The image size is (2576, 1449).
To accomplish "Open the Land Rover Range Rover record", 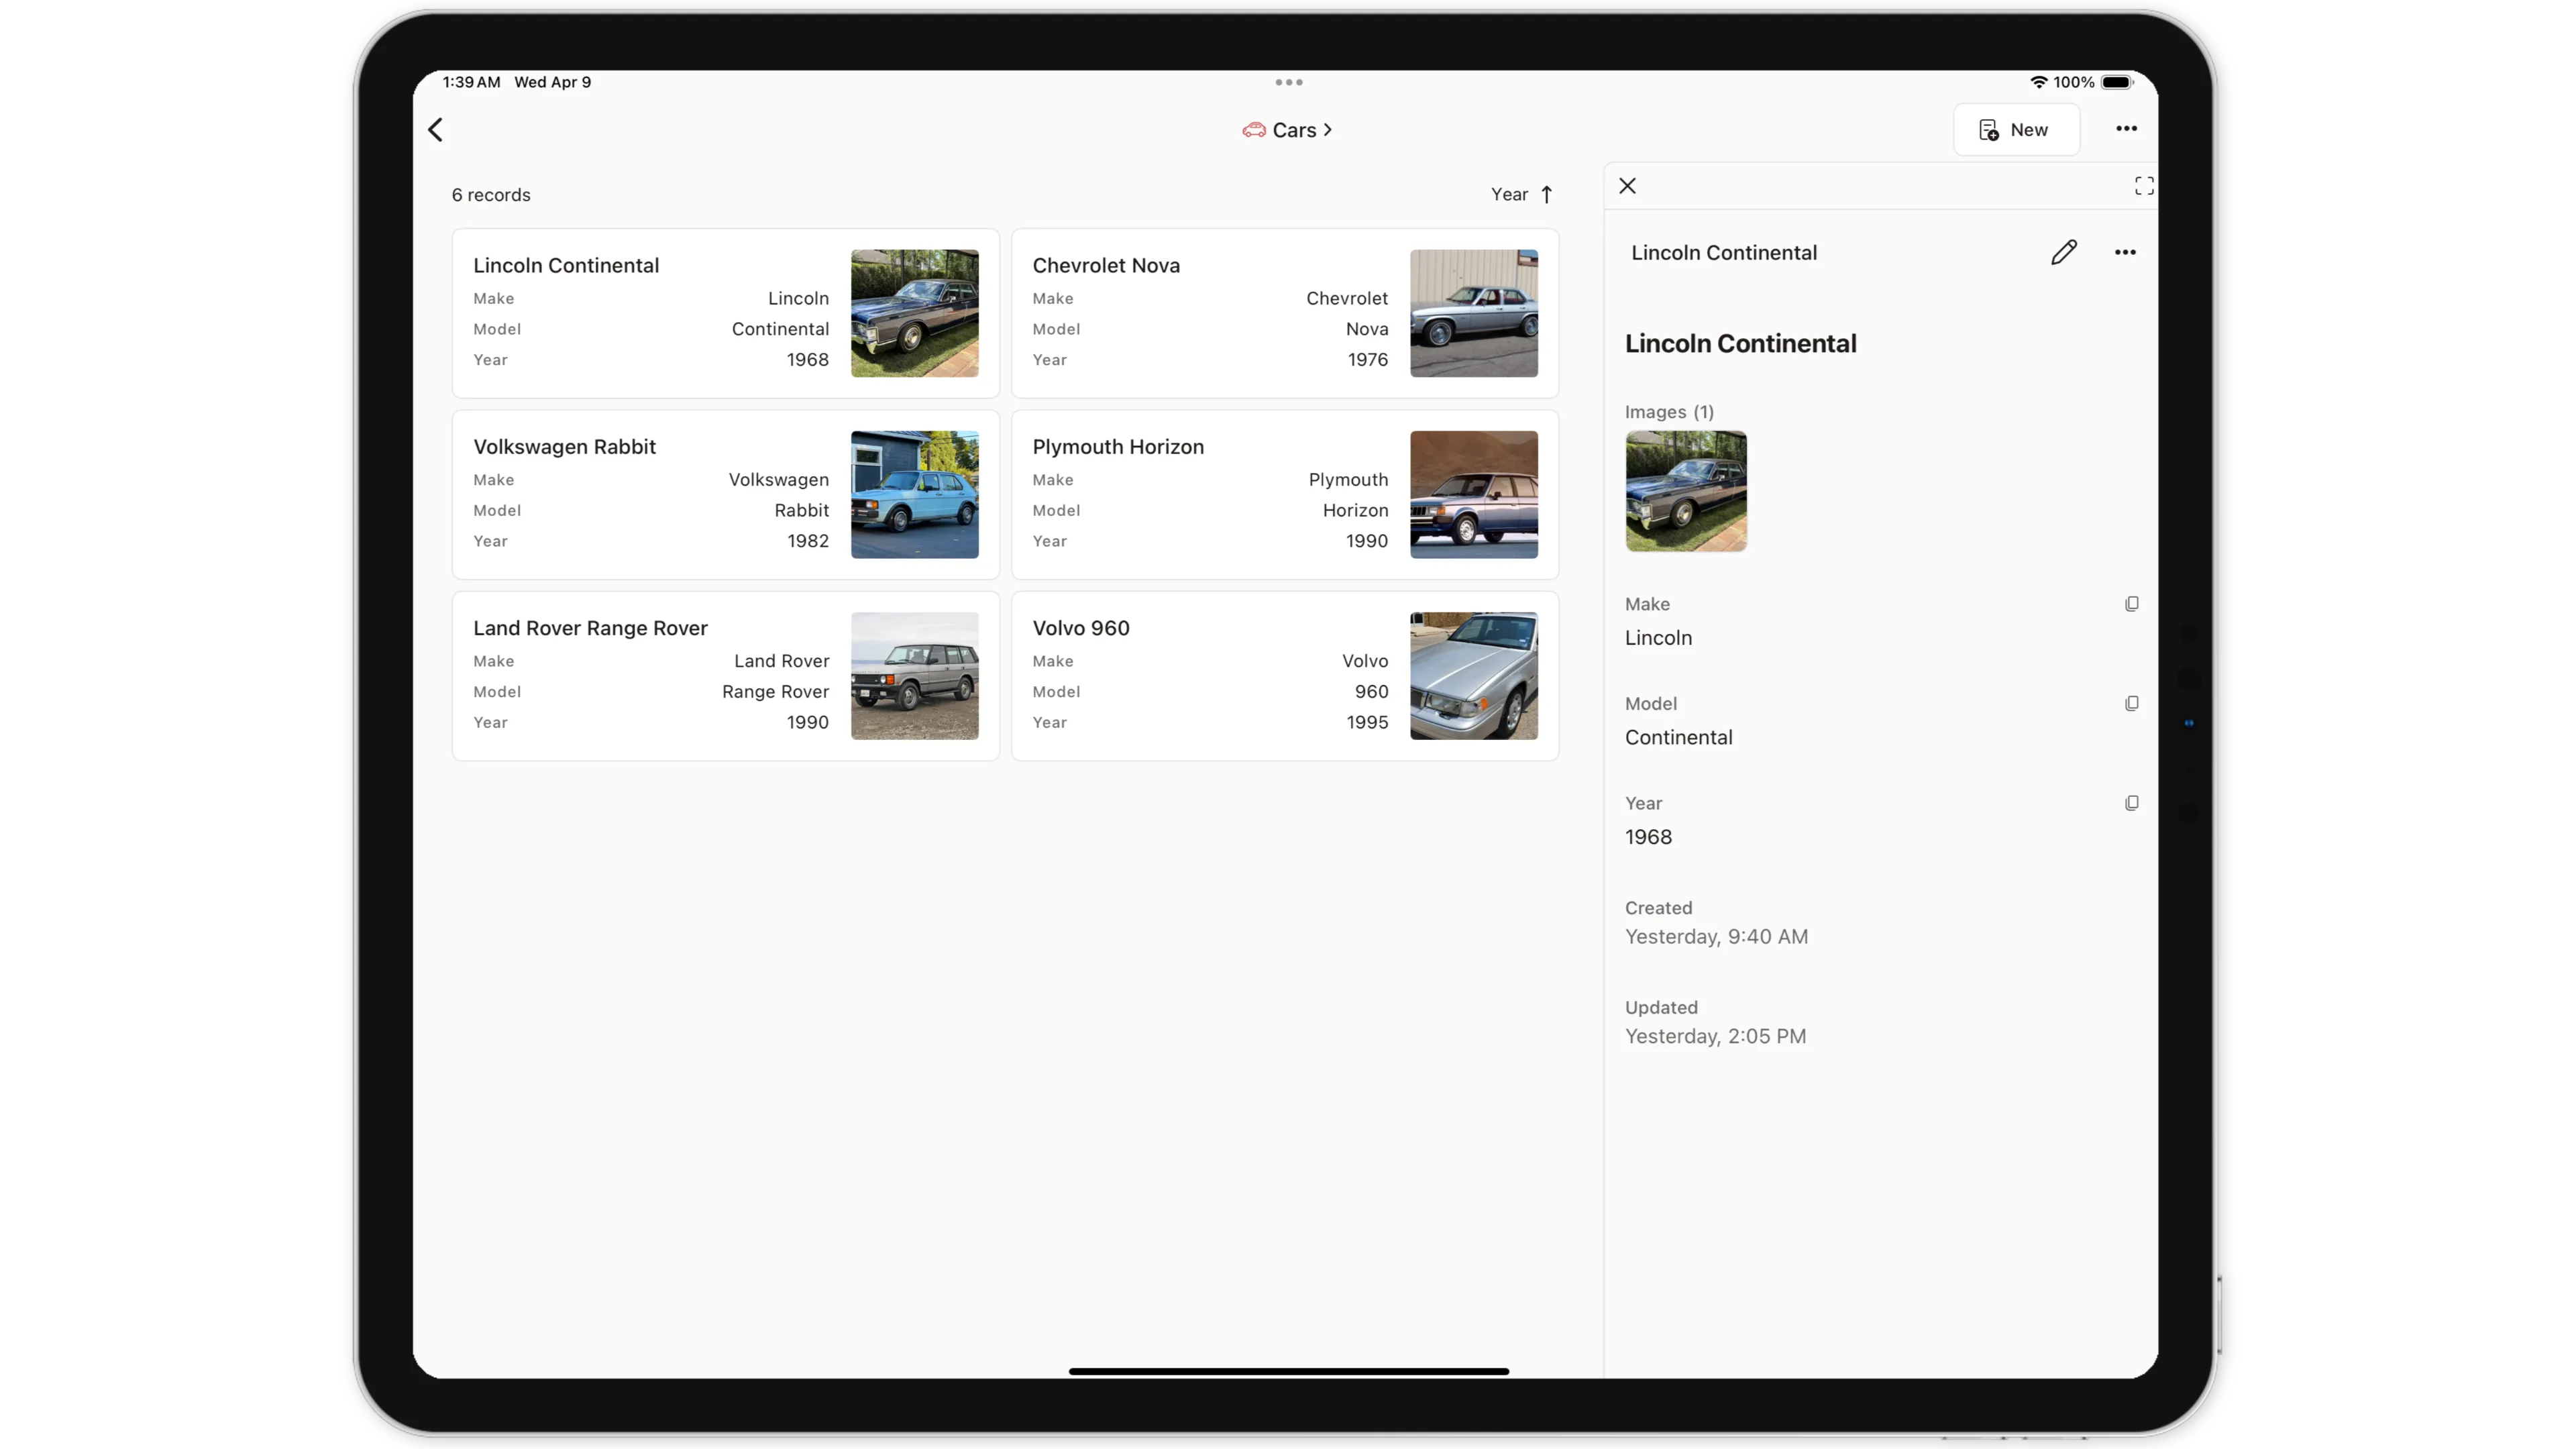I will [725, 676].
